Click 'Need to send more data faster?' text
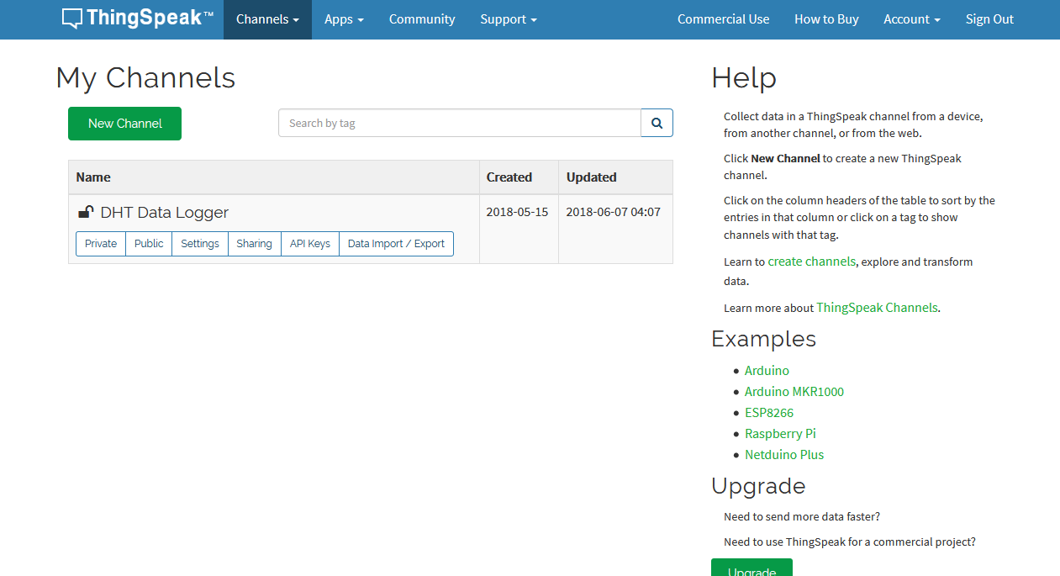Screen dimensions: 1060x576 802,516
